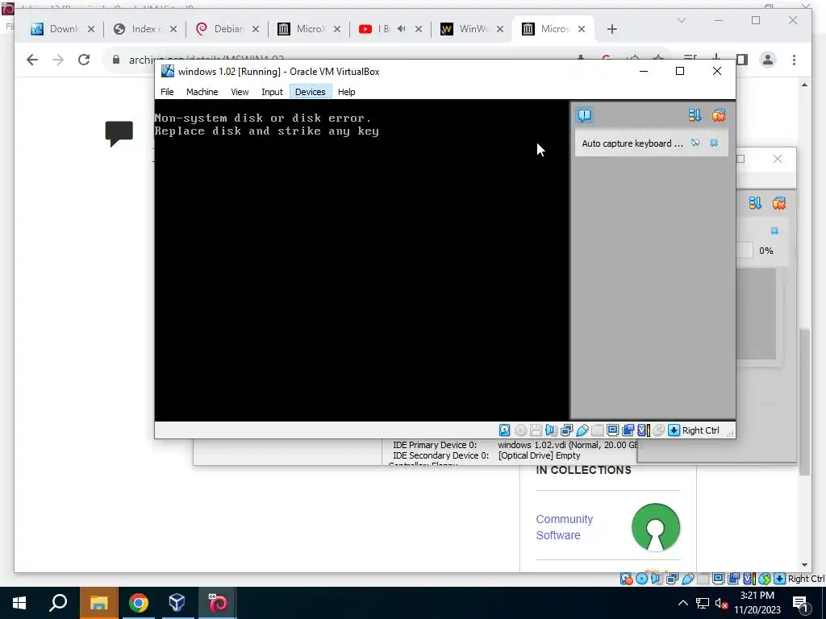Select the 'windows 1.02.vdi (Normal, 20.00 GB)' text
826x619 pixels.
568,445
